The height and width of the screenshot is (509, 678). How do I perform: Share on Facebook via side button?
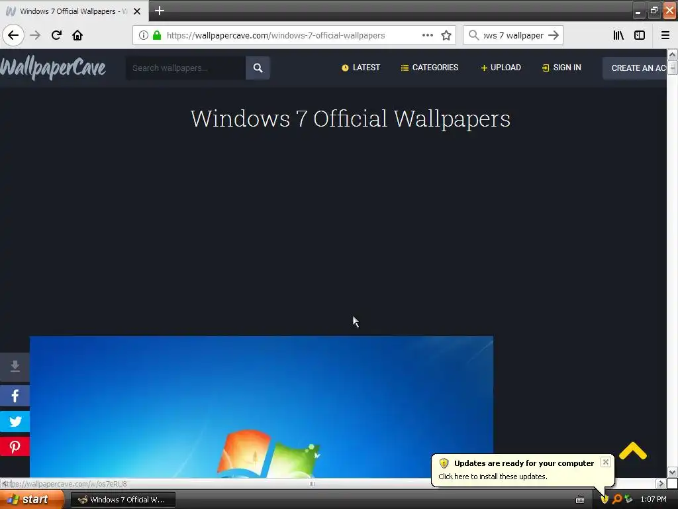pos(15,396)
